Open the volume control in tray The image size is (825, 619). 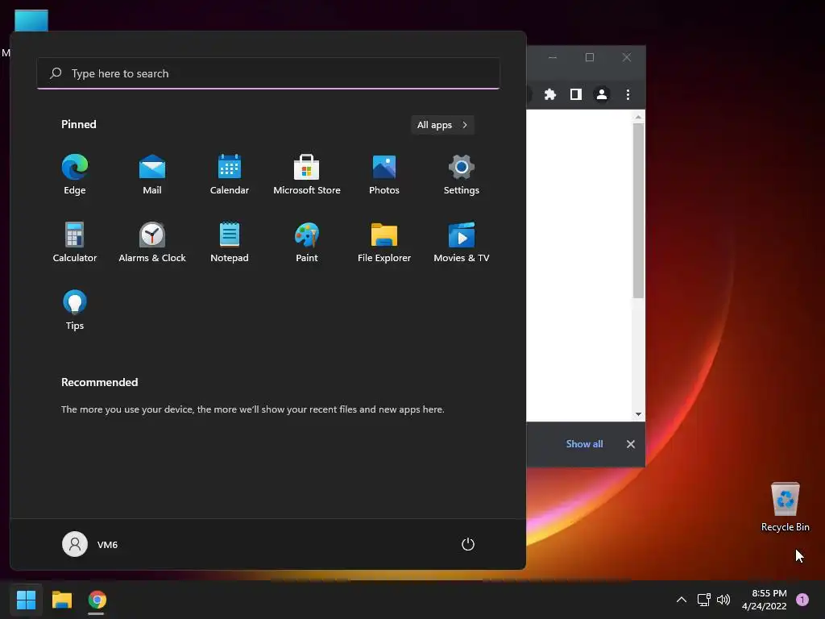point(723,600)
